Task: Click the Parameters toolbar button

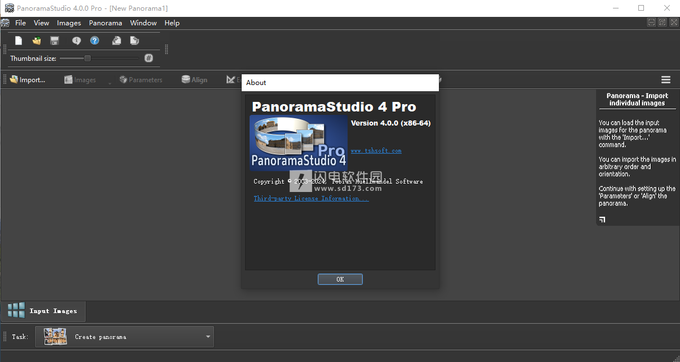Action: [x=141, y=80]
